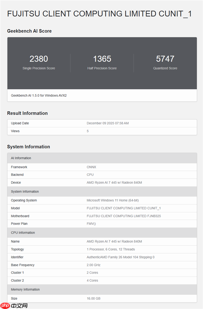Select the 4 Cores value

tap(92, 280)
